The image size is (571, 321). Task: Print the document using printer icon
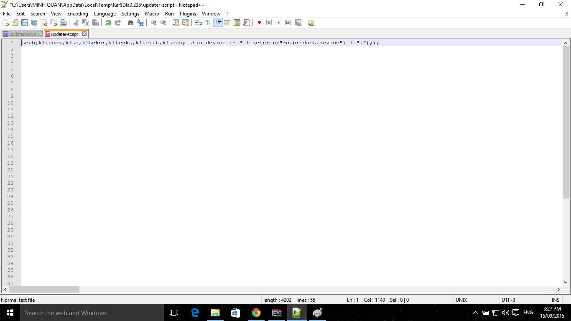pyautogui.click(x=63, y=23)
